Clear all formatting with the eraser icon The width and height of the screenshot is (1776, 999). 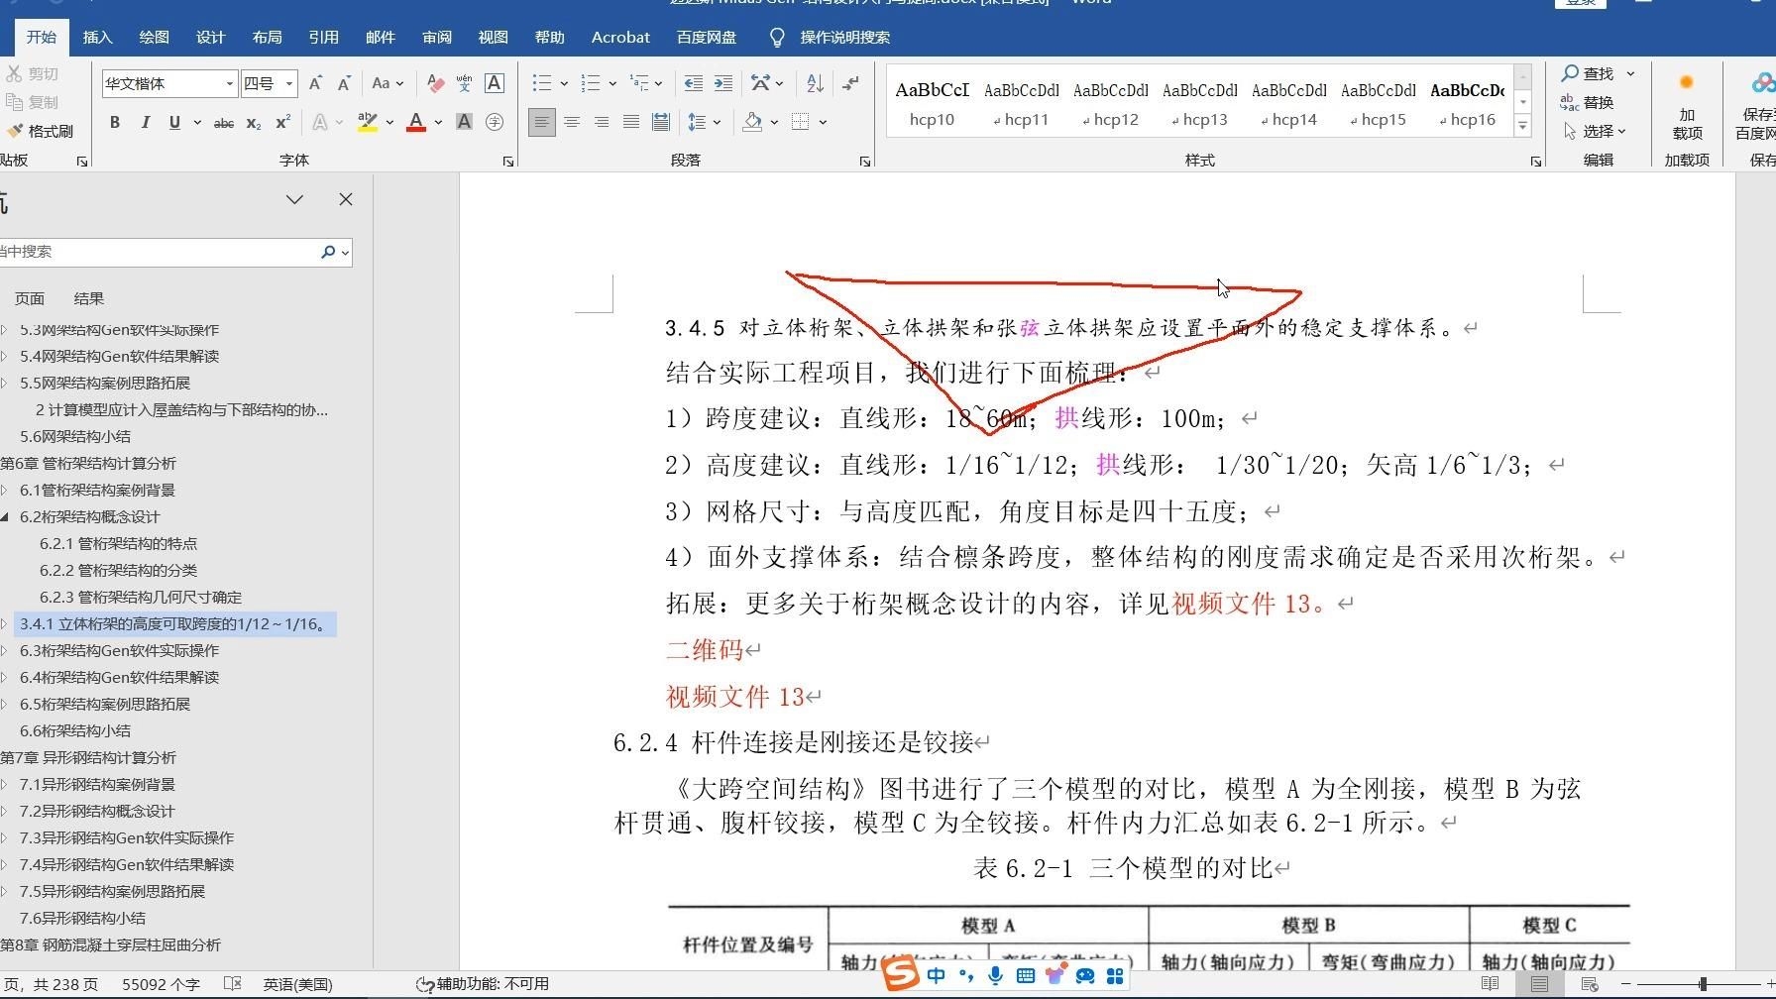point(435,83)
